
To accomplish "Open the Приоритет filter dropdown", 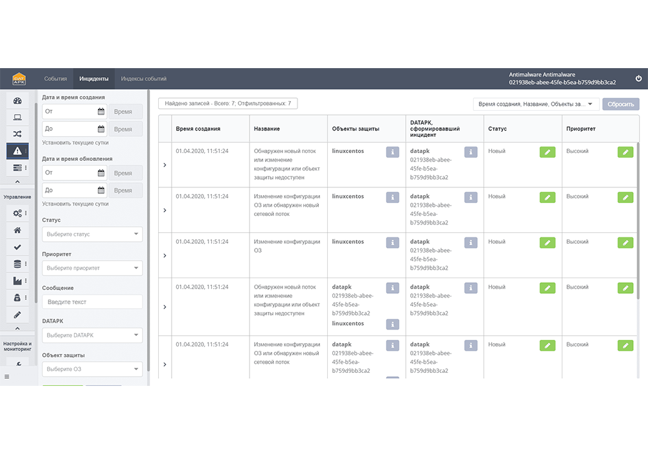I will coord(92,268).
